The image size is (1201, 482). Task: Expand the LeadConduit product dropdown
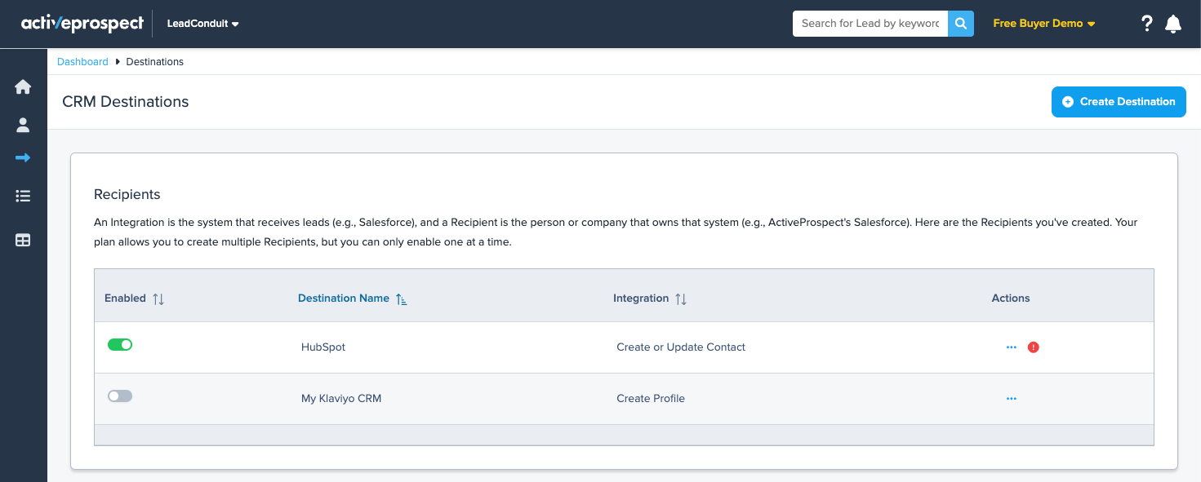202,24
